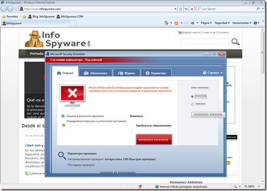Click the green Continúa arrow icon

27,173
